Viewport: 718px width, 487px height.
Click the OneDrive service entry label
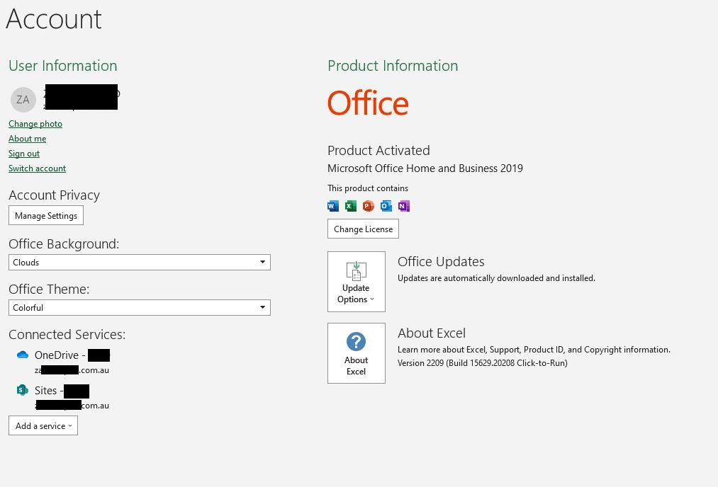[x=60, y=355]
